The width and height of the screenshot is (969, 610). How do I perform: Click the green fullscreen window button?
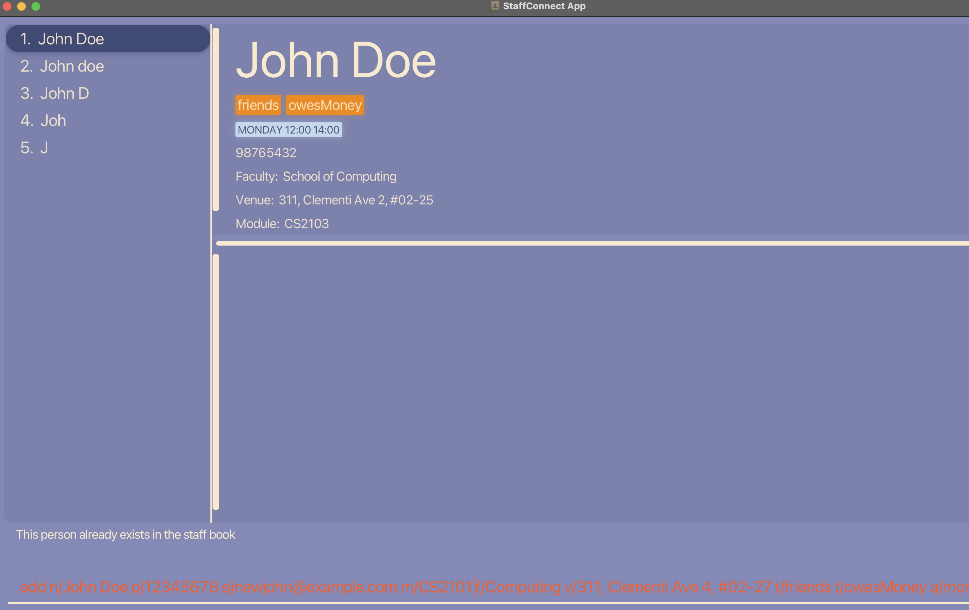pyautogui.click(x=36, y=6)
